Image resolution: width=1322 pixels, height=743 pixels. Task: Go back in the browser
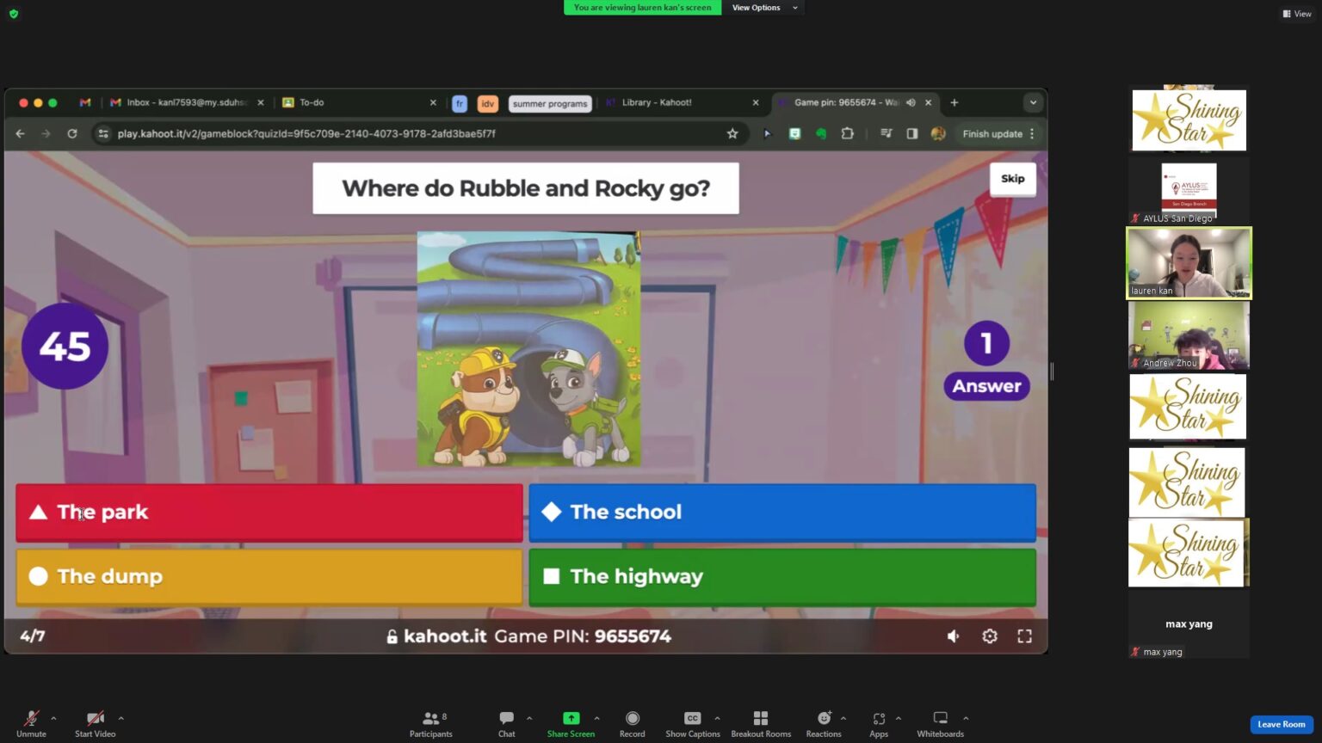(20, 133)
